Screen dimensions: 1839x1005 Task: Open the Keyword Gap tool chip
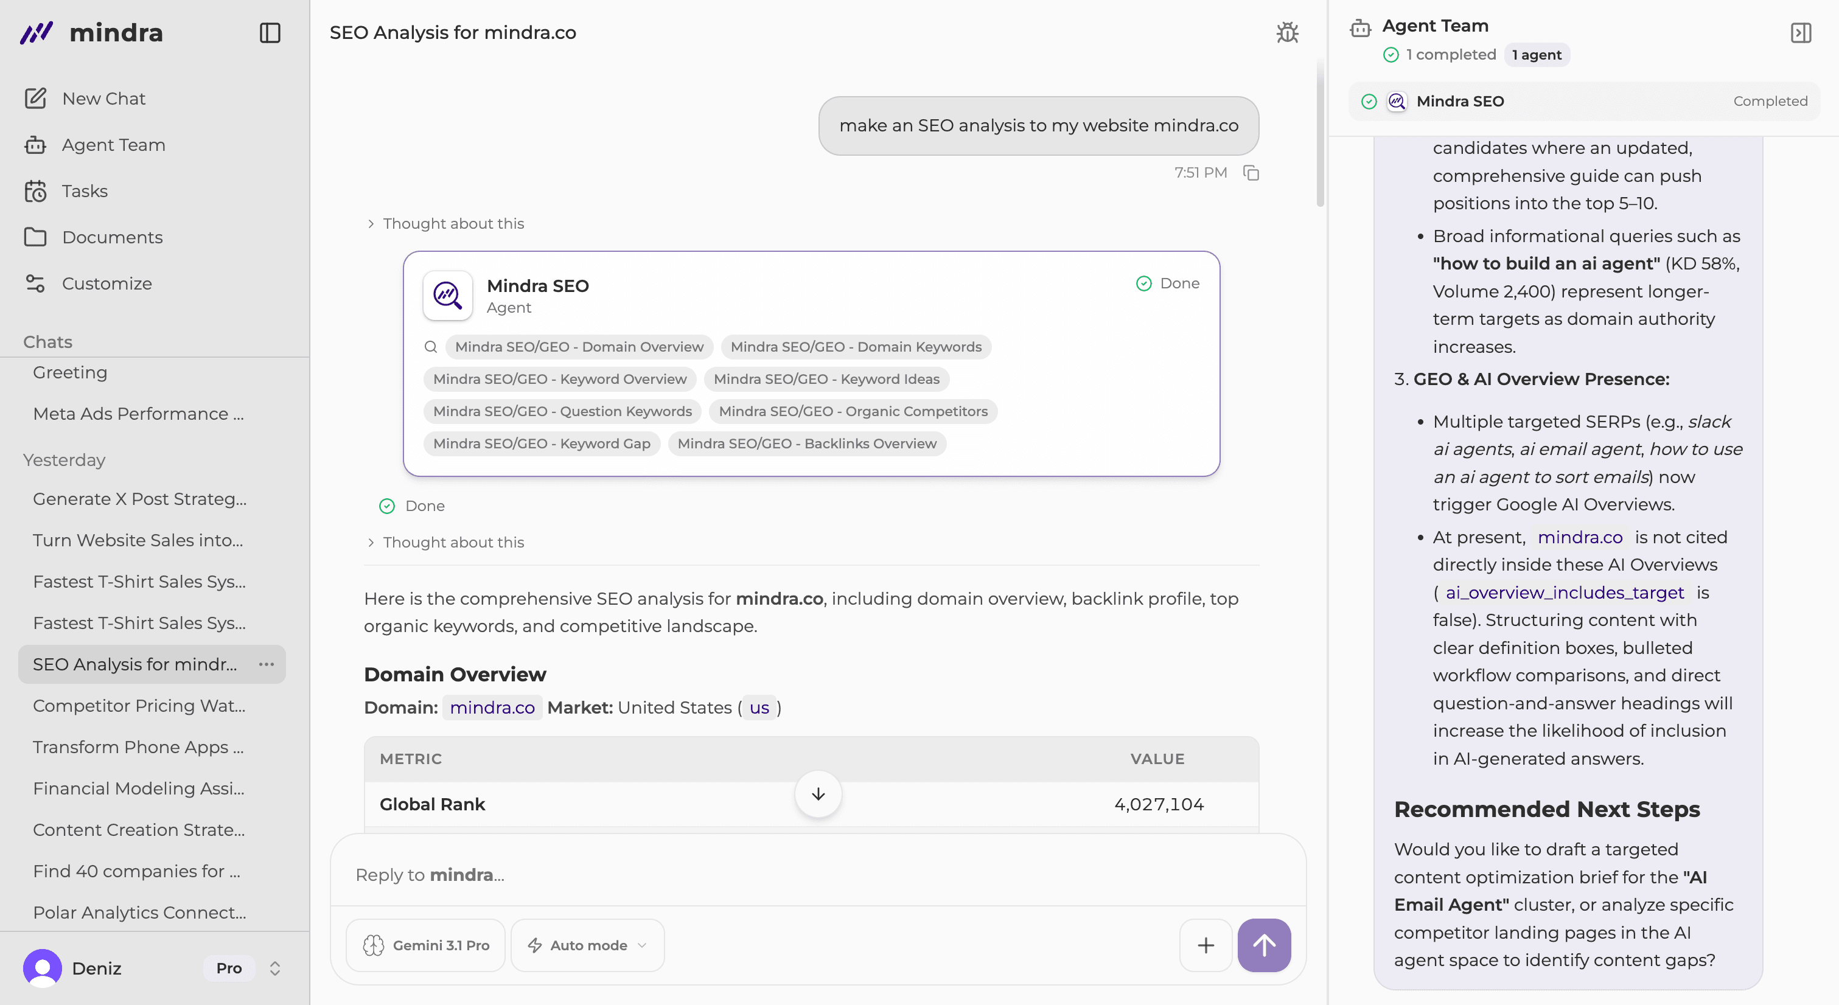click(542, 443)
